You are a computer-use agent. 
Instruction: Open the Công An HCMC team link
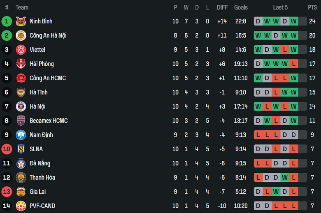pyautogui.click(x=47, y=78)
